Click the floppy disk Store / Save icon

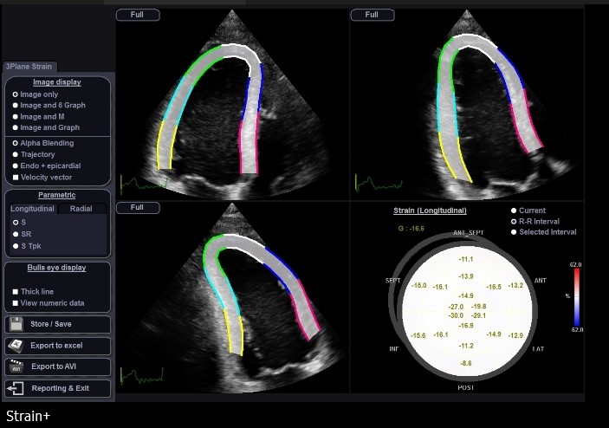pos(16,324)
